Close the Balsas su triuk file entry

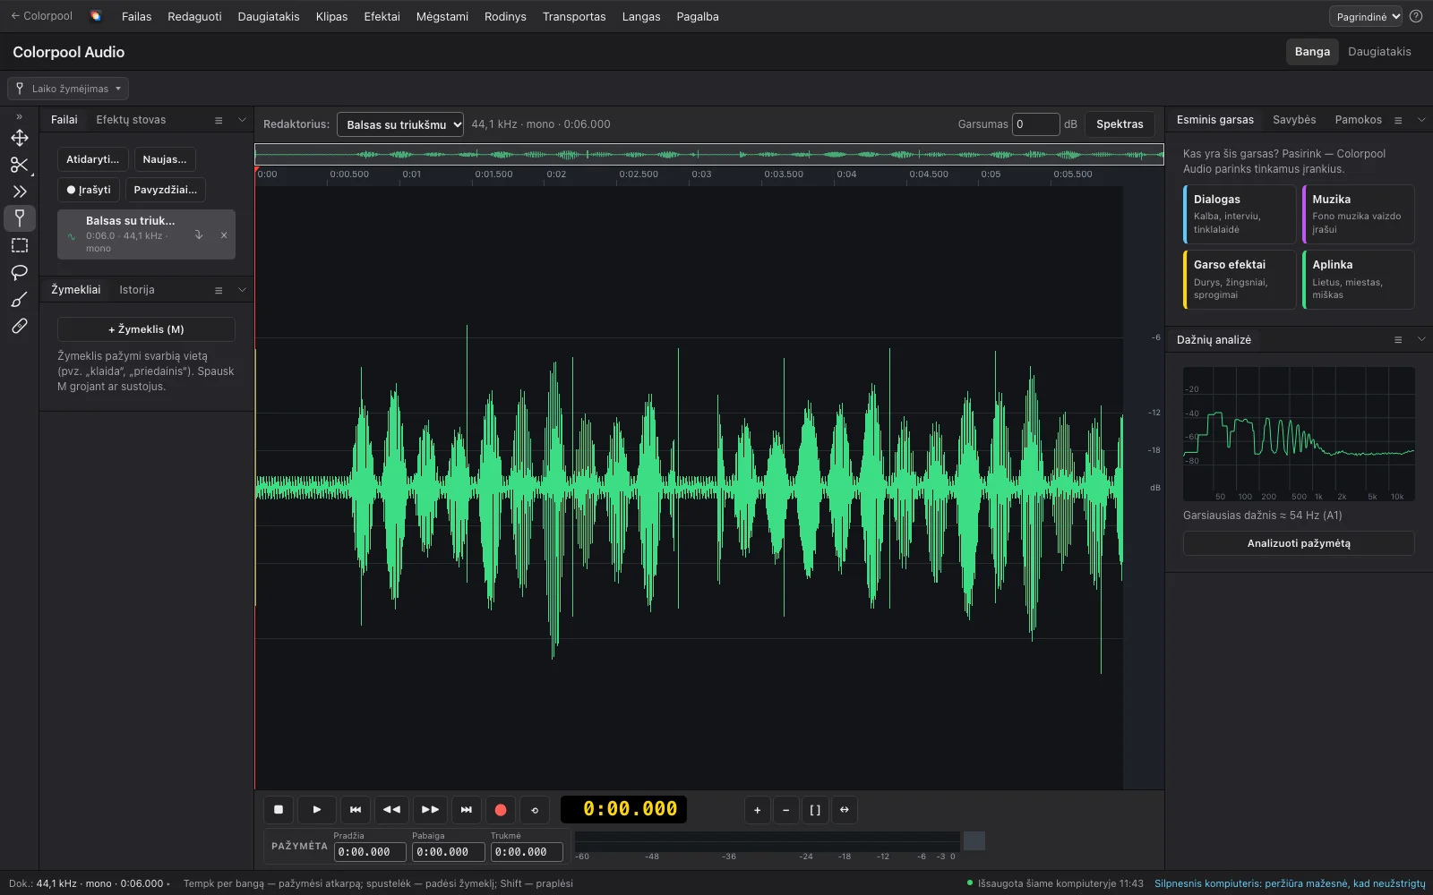[x=224, y=235]
